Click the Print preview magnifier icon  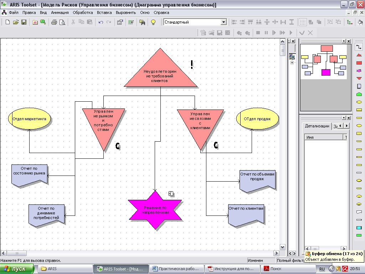(x=62, y=22)
